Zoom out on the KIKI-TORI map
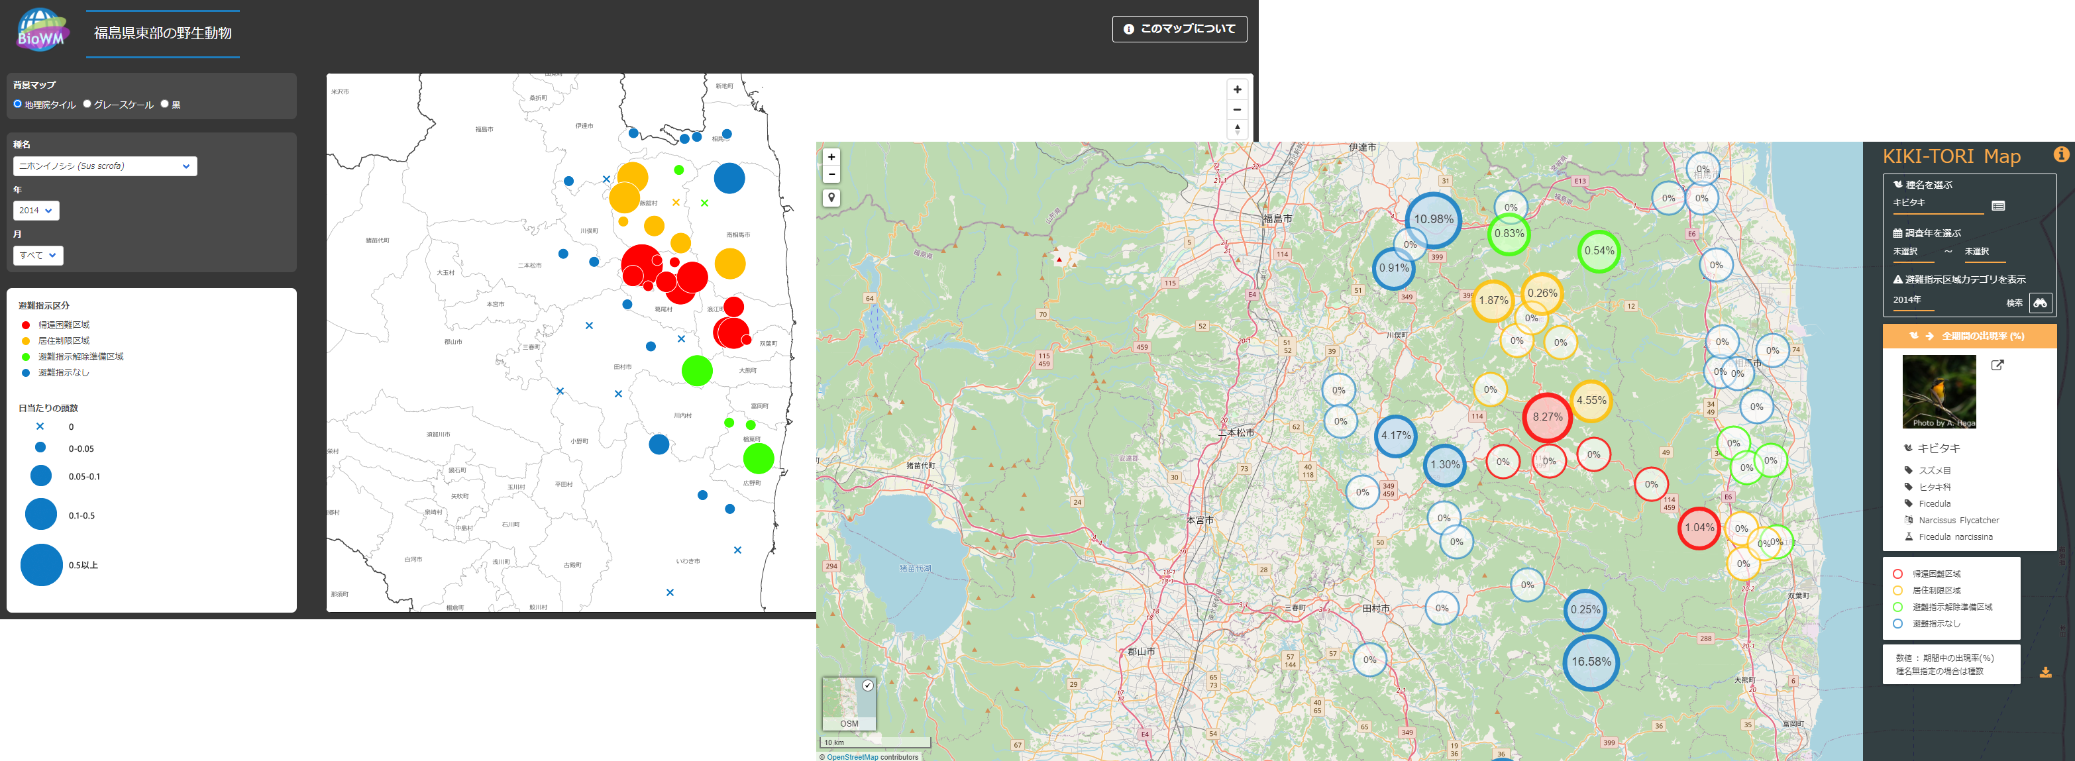Screen dimensions: 2075x761 [x=831, y=174]
